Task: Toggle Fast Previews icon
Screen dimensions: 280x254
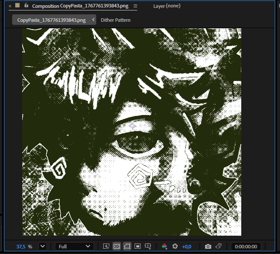Action: (x=106, y=246)
